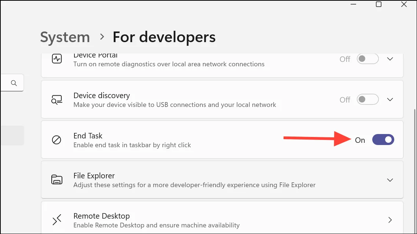Click the End Task circle-slash icon
This screenshot has width=417, height=234.
(56, 140)
